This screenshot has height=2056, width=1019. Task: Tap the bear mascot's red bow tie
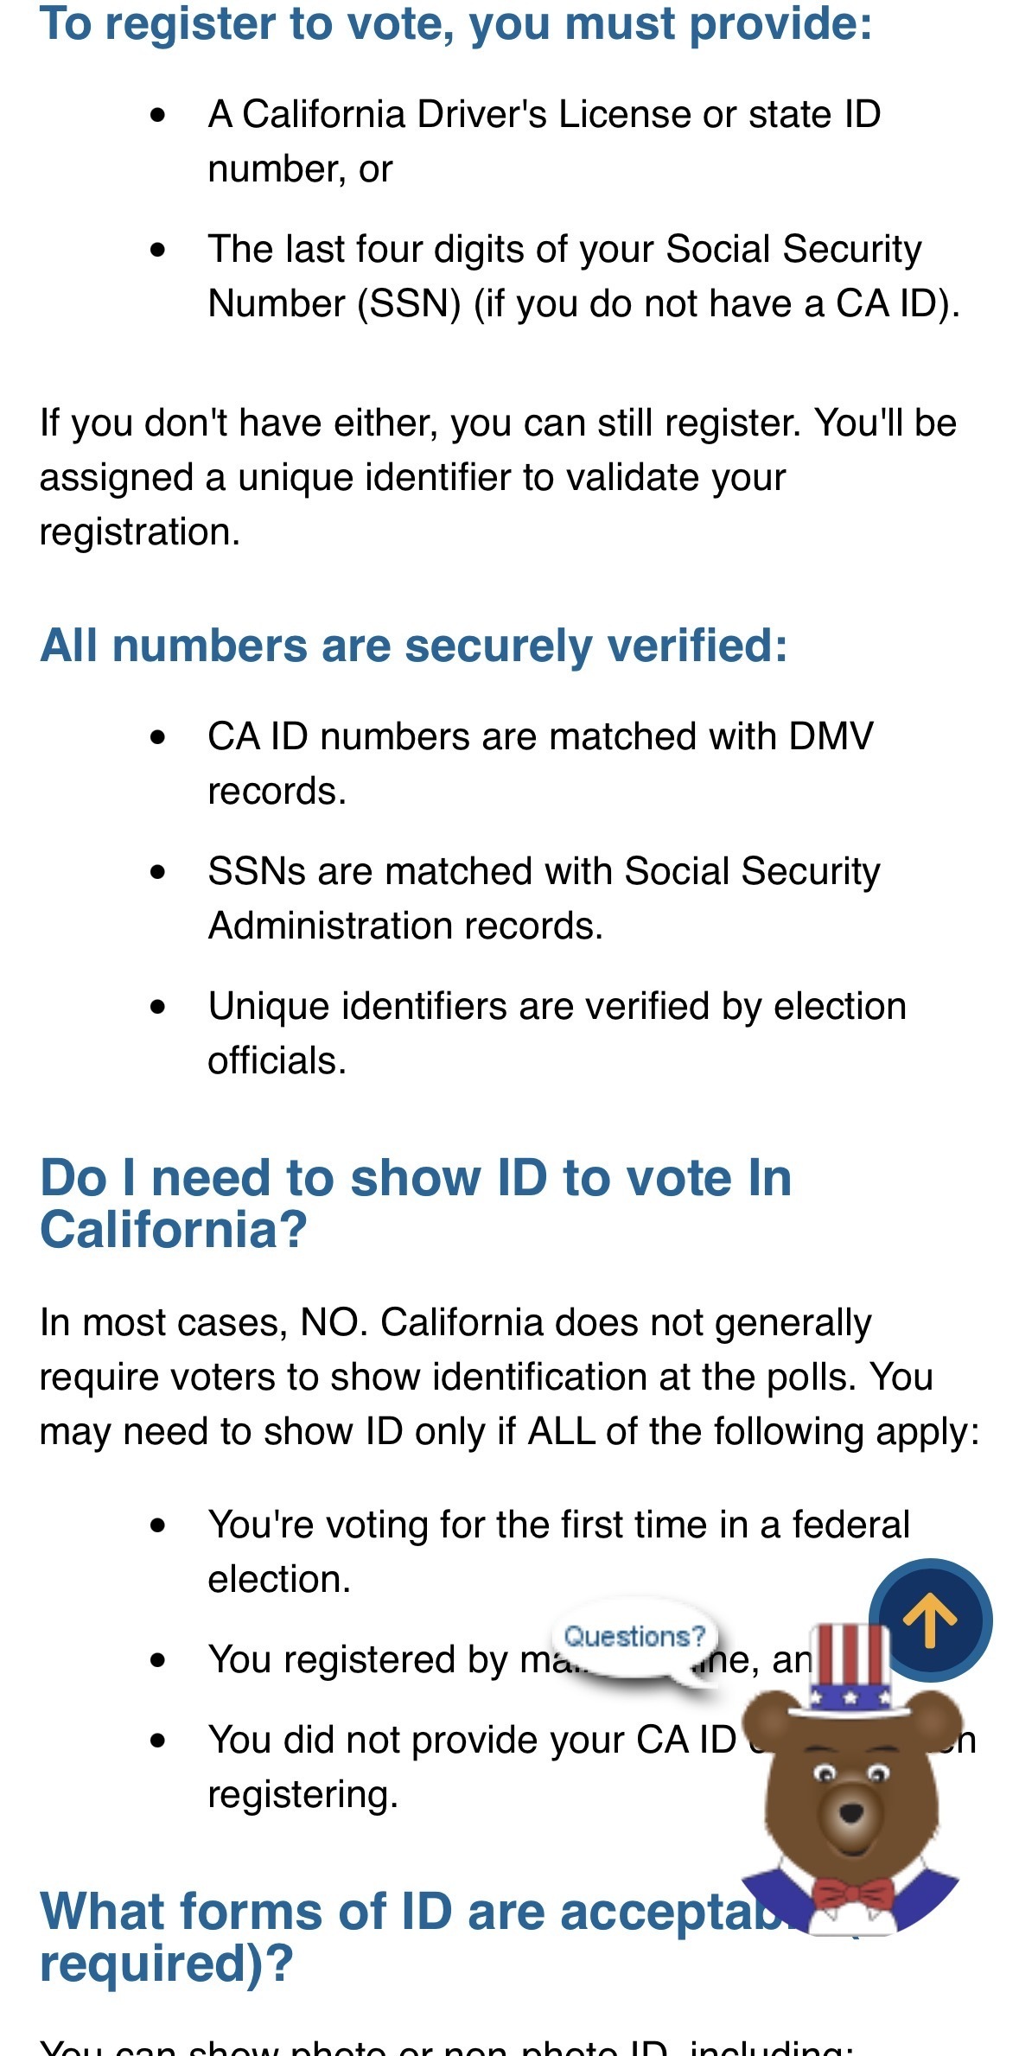(x=853, y=1894)
